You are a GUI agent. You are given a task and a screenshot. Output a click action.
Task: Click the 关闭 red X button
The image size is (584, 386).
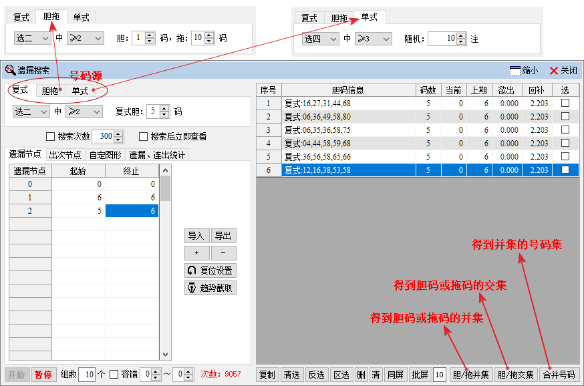[x=554, y=70]
